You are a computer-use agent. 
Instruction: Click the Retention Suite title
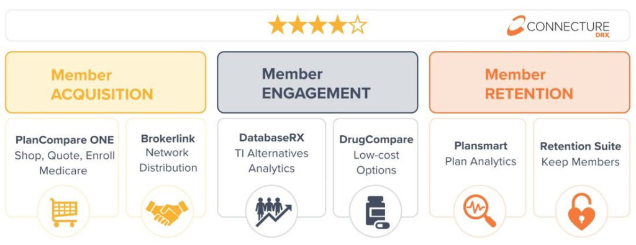tap(581, 146)
